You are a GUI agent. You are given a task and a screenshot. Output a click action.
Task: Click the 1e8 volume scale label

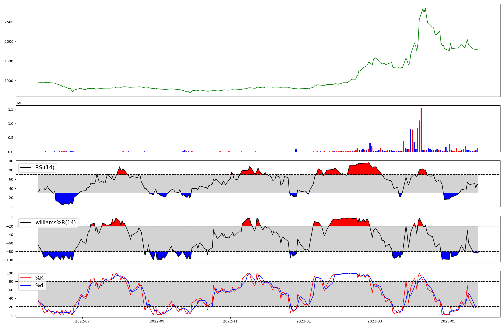[19, 103]
